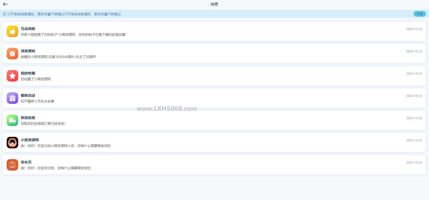Click the date on 最新活动 row
This screenshot has height=200, width=429.
414,96
